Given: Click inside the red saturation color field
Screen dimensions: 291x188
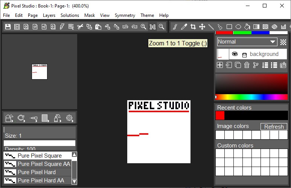Looking at the screenshot, I should [x=251, y=84].
